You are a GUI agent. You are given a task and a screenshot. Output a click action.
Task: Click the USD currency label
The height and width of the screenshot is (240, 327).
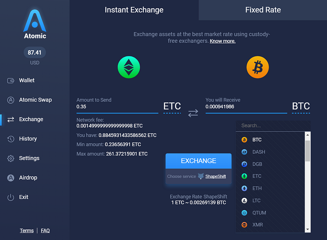[35, 63]
